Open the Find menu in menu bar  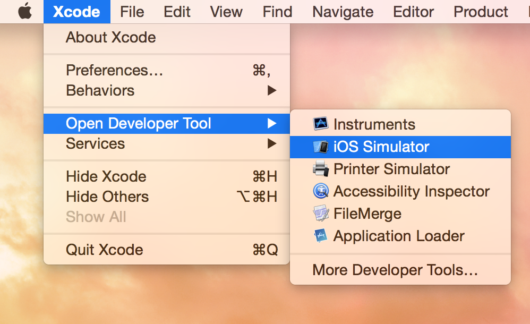[277, 12]
